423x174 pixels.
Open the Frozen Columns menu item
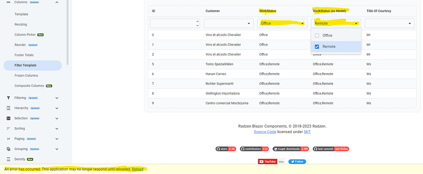click(x=26, y=76)
